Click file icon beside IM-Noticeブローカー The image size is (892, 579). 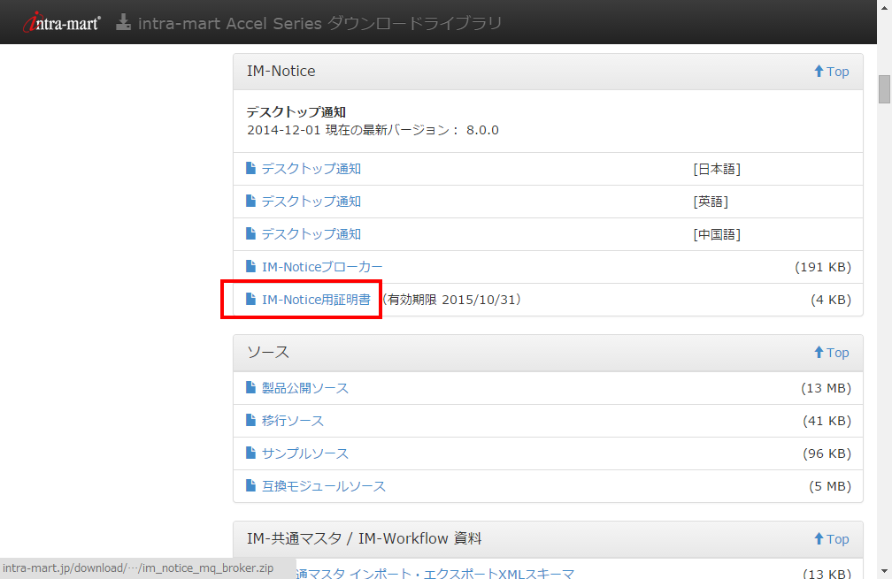click(x=251, y=266)
